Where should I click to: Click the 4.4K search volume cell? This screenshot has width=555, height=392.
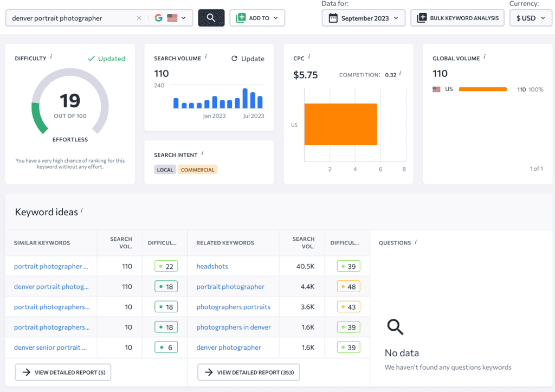click(307, 286)
